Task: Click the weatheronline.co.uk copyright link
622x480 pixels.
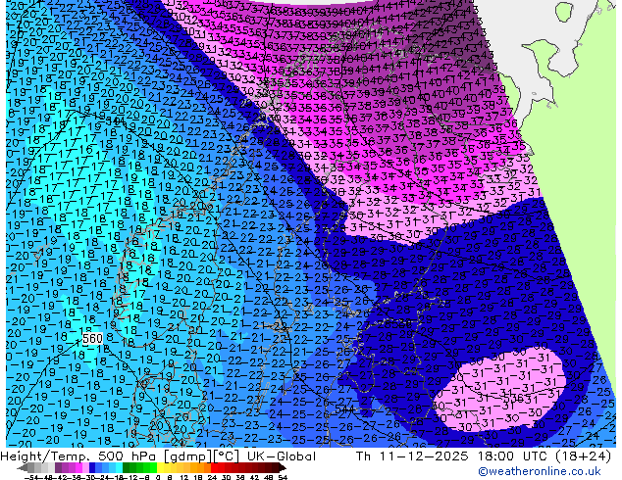Action: coord(540,471)
